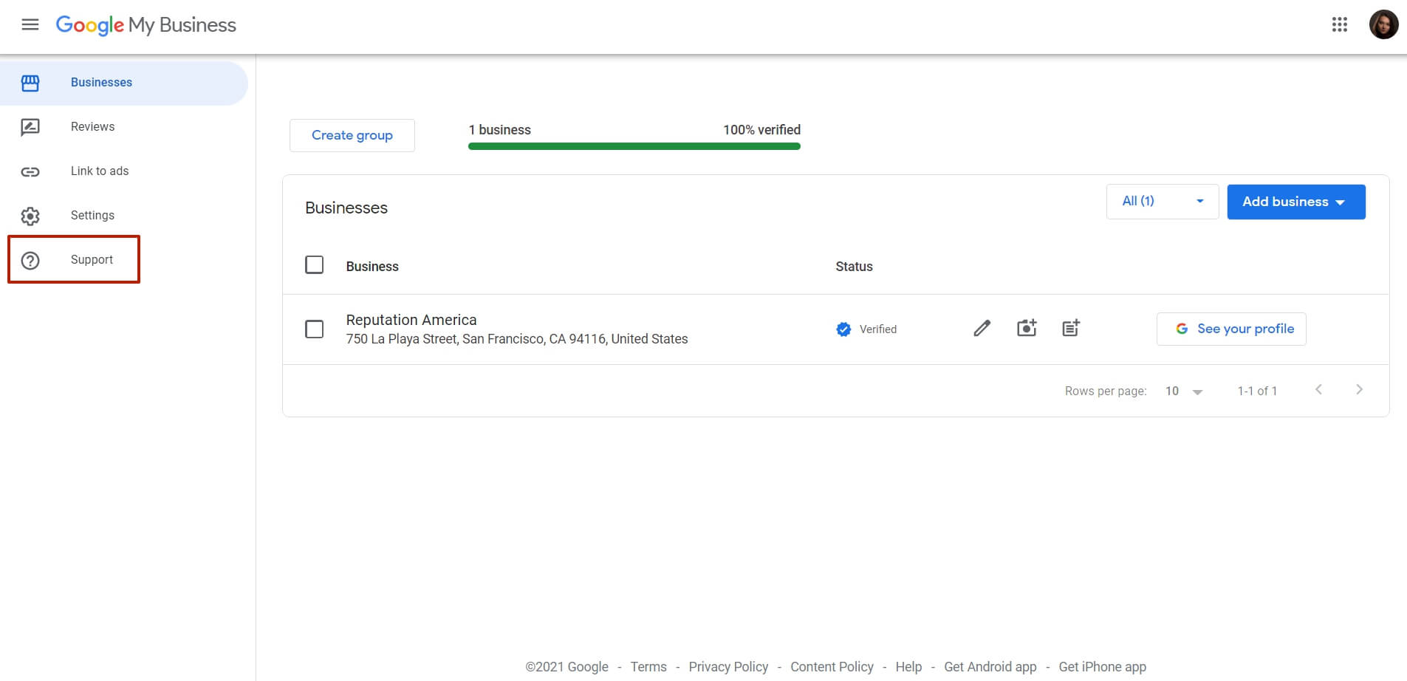Click the Support question mark icon
1407x681 pixels.
tap(30, 260)
